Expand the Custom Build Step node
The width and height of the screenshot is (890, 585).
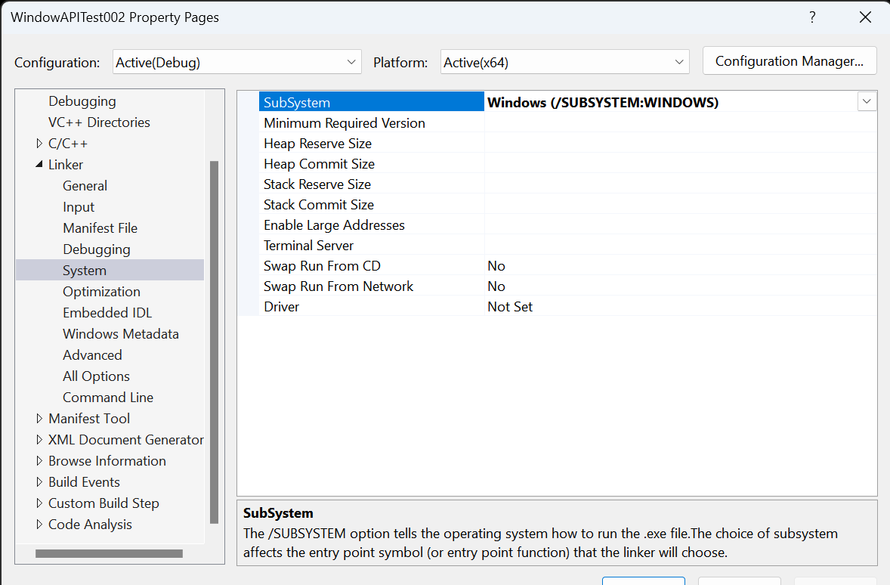[40, 503]
